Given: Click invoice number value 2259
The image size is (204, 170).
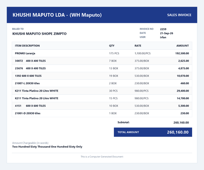Looking at the screenshot, I should (163, 29).
